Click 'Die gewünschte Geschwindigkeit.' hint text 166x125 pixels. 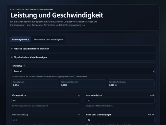pos(99,106)
